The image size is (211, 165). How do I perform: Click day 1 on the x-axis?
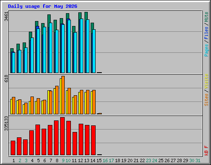point(14,160)
